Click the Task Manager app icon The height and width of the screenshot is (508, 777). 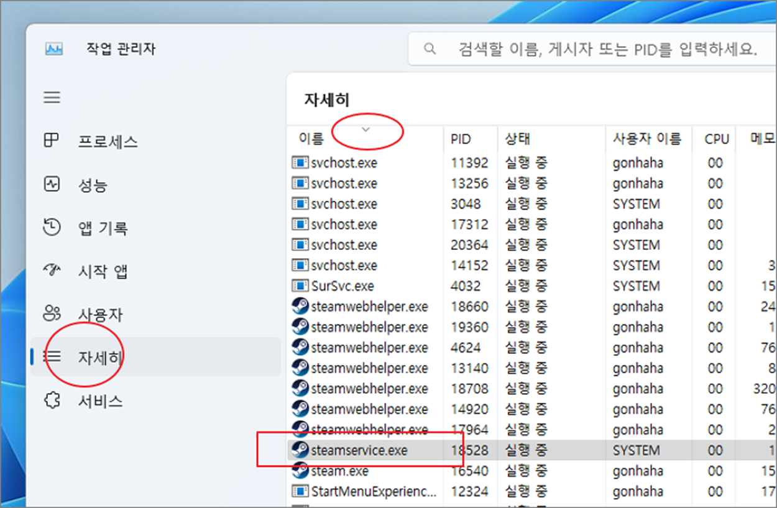click(x=54, y=49)
